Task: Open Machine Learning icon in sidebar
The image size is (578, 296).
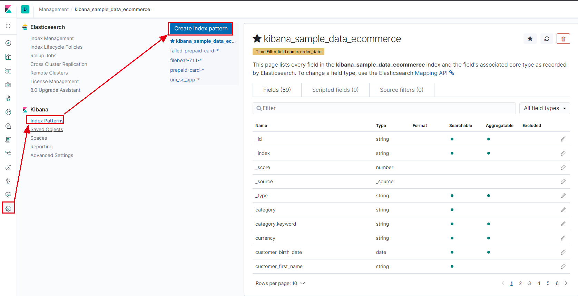Action: (8, 112)
